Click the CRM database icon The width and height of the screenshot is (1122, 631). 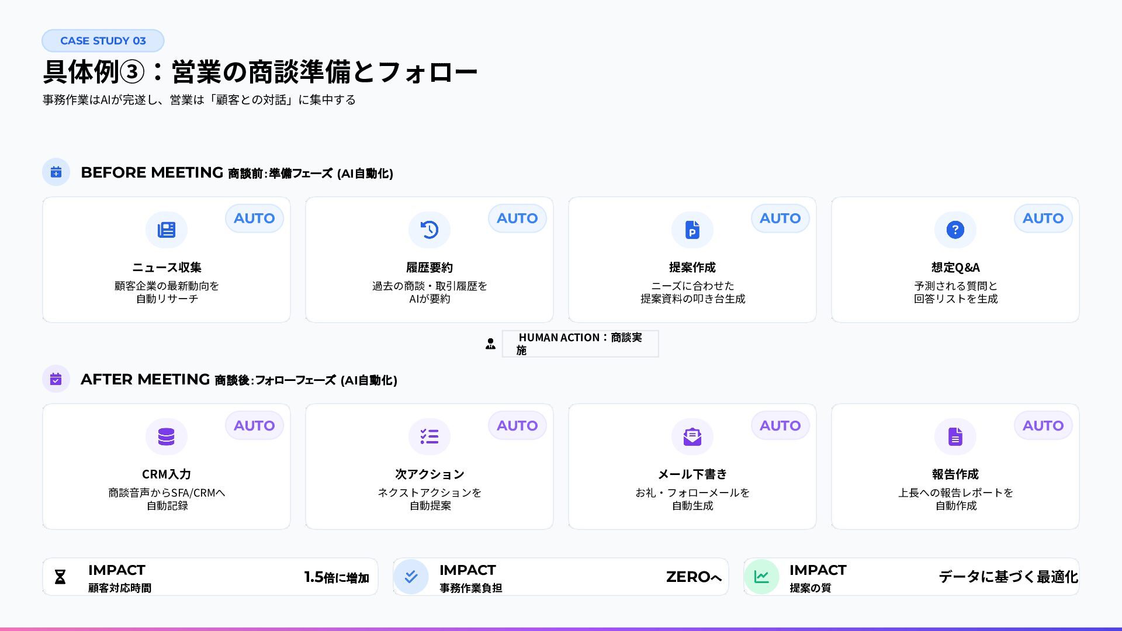pos(167,436)
